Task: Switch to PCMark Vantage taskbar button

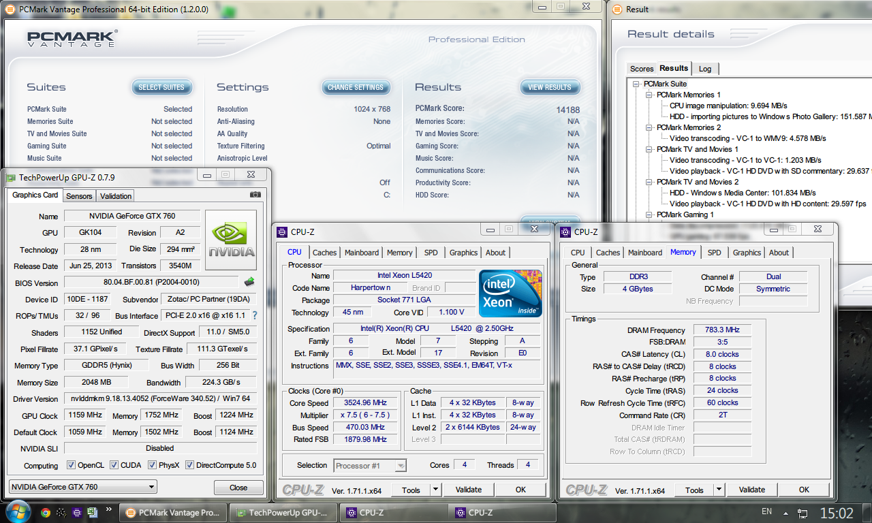Action: click(172, 513)
